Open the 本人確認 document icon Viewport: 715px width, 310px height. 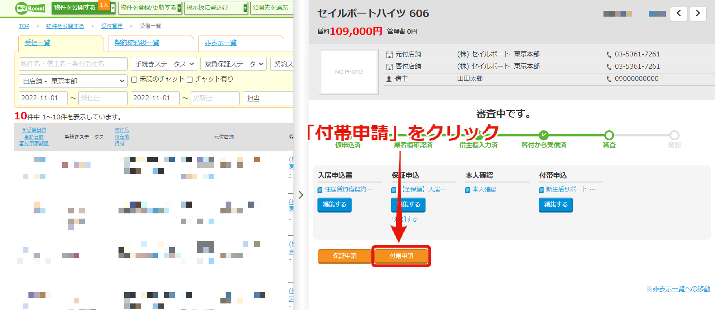coord(467,190)
